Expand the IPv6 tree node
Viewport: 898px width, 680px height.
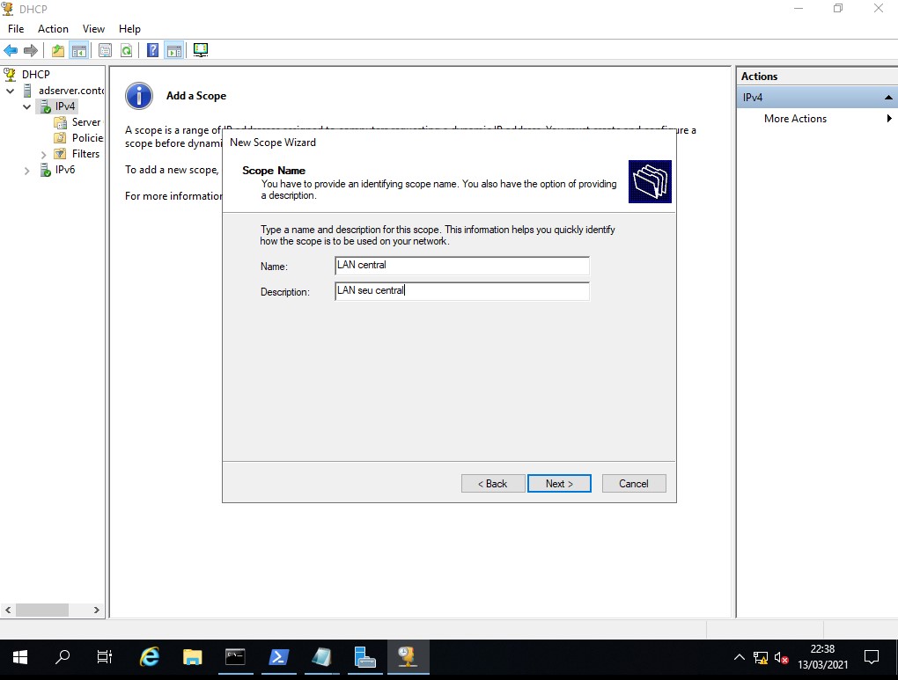27,171
